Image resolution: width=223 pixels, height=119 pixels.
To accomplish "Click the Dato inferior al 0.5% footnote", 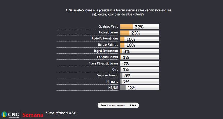I will 61,113.
